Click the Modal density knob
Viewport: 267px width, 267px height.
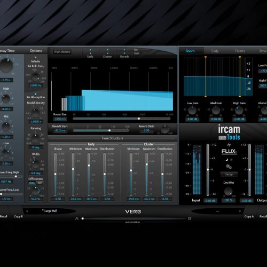tap(35, 113)
